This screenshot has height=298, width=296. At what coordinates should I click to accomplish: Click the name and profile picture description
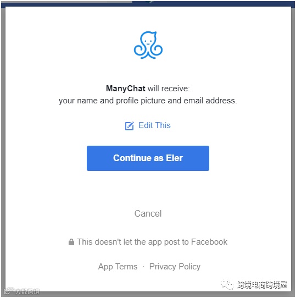tap(148, 101)
